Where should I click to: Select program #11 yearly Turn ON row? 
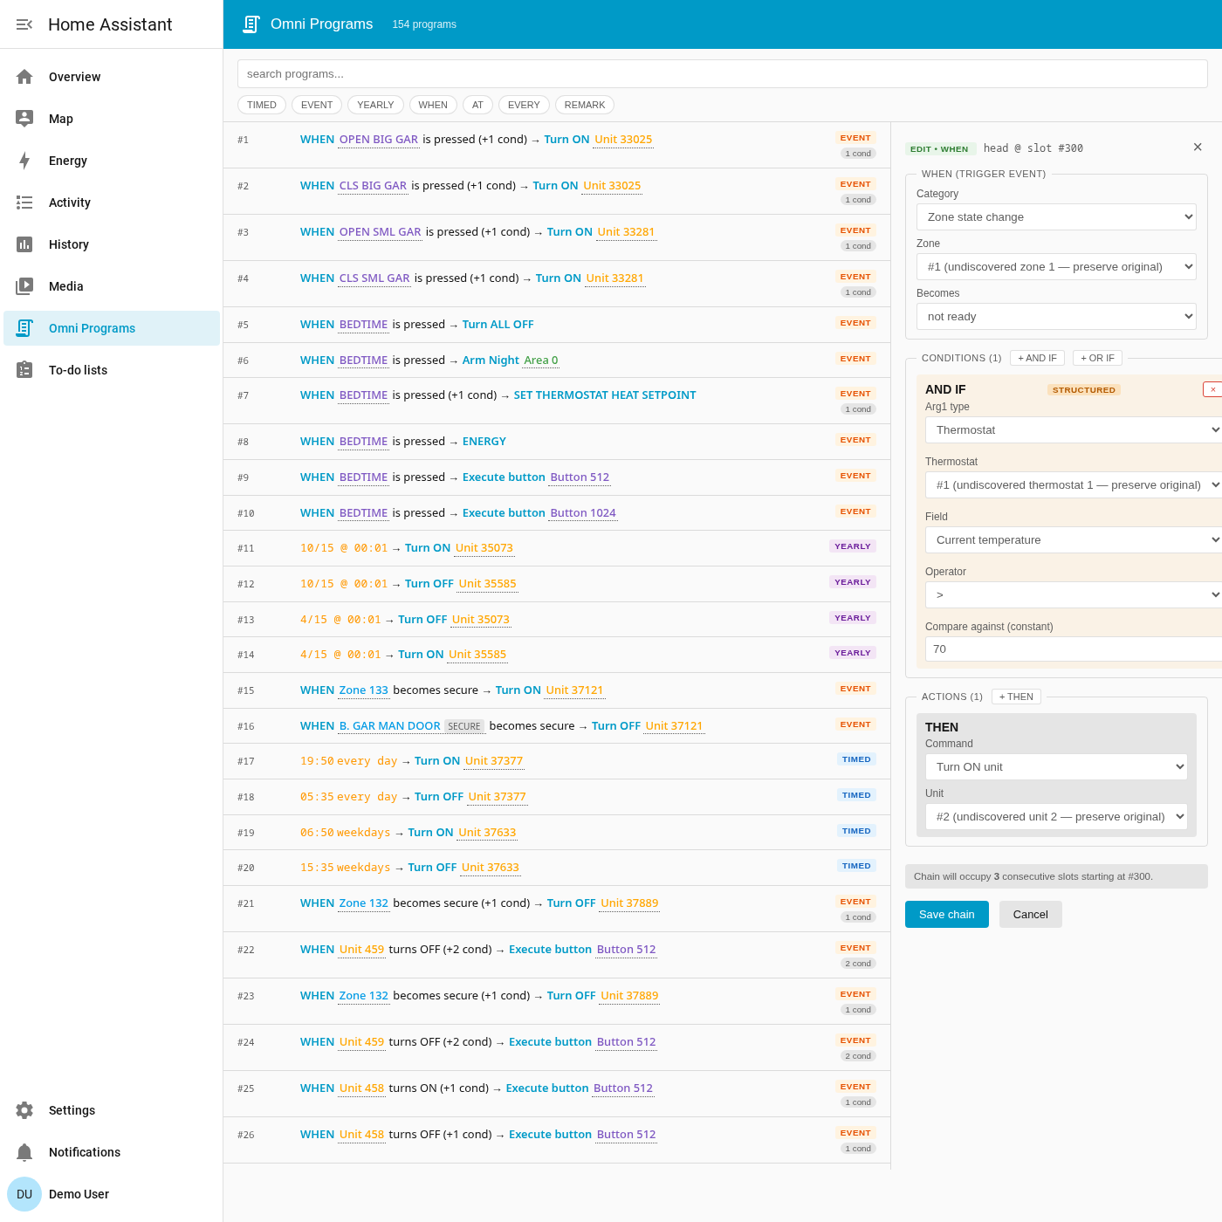point(557,548)
